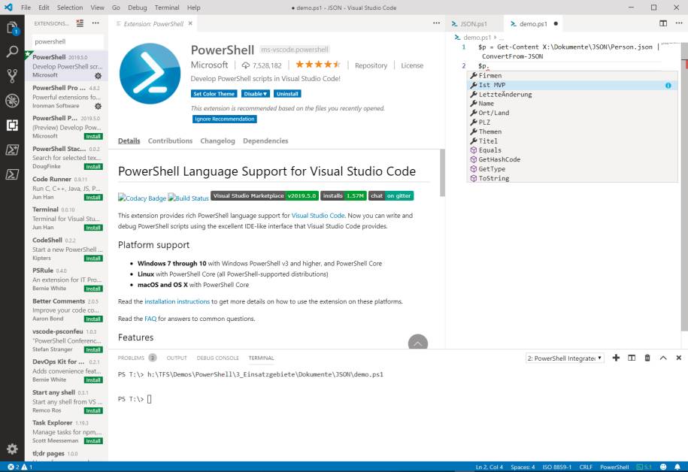Show the Problems panel tab
The image size is (688, 472).
click(x=131, y=358)
